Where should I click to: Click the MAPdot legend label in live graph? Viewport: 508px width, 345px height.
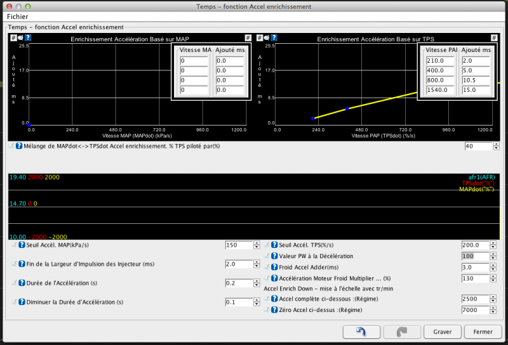[x=477, y=189]
